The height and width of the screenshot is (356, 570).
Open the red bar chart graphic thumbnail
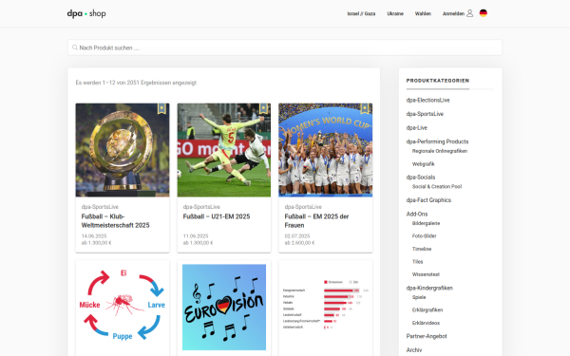pos(325,307)
